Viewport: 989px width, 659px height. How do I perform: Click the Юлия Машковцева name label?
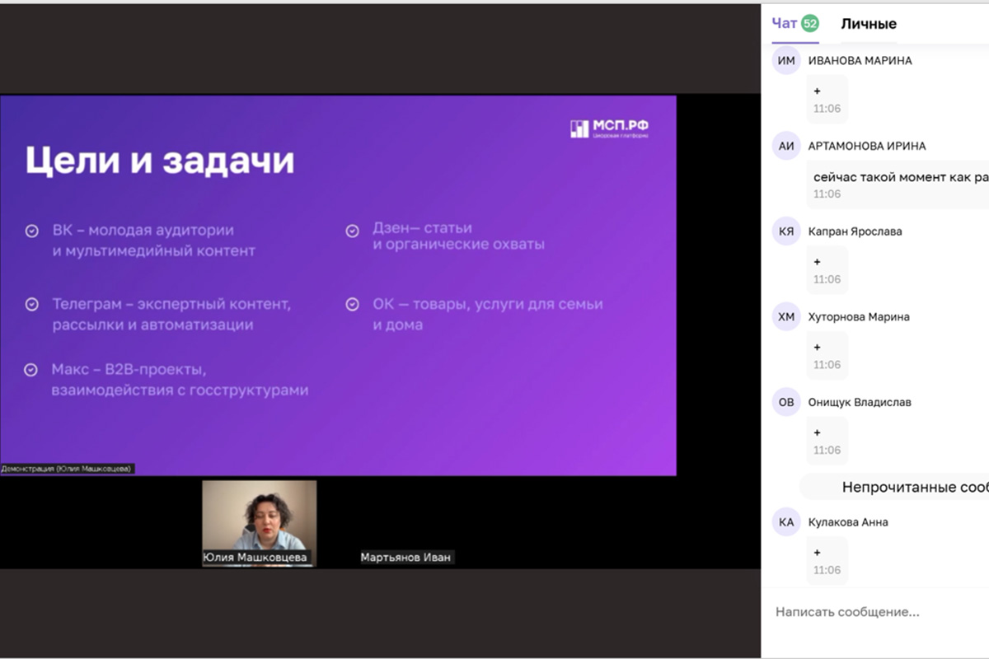[255, 558]
